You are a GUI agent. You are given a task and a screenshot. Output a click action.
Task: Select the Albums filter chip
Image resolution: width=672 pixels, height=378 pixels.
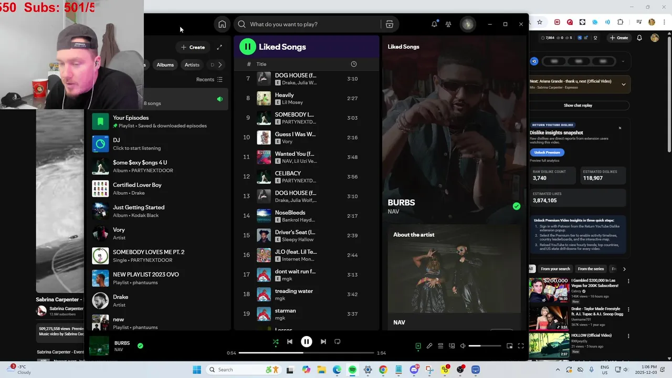165,65
